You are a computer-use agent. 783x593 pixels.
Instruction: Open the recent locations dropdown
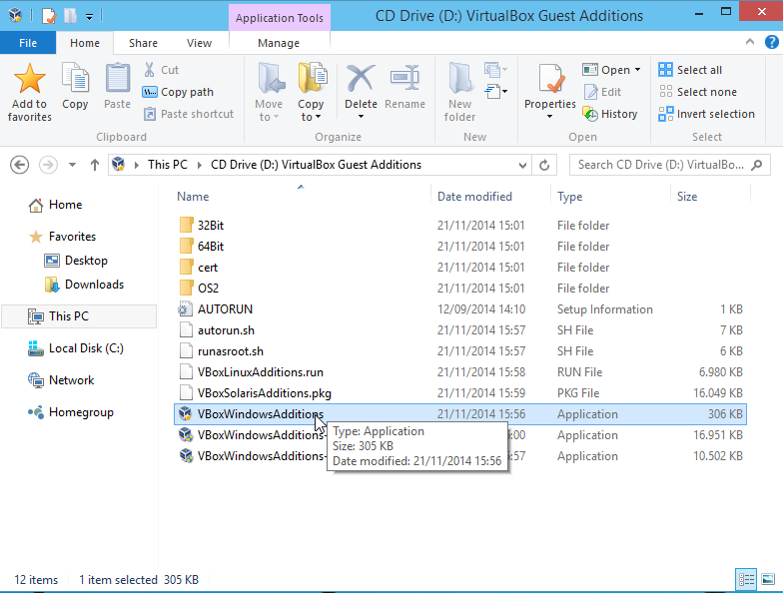[x=72, y=165]
